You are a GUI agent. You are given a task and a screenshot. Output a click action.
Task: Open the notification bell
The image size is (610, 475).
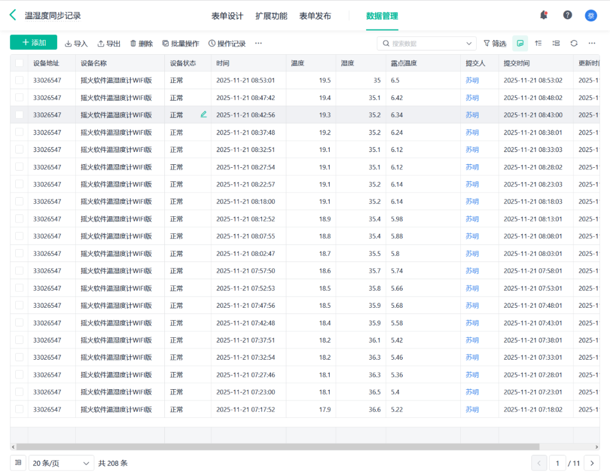click(543, 15)
